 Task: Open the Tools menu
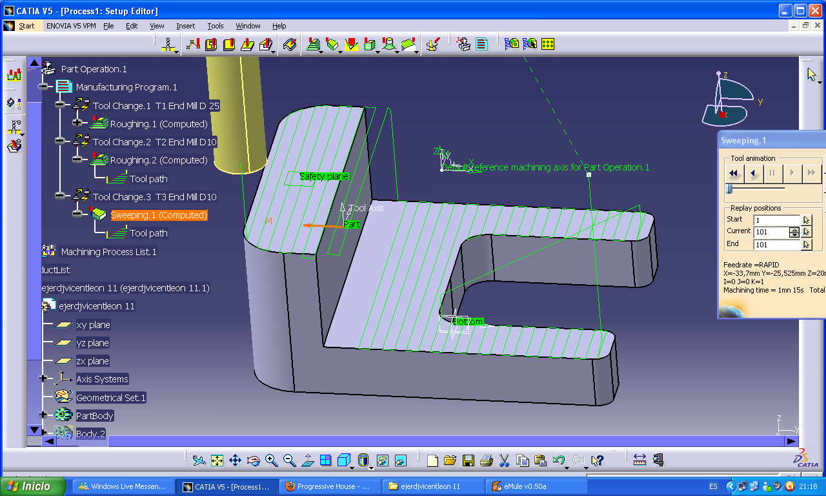[x=216, y=26]
